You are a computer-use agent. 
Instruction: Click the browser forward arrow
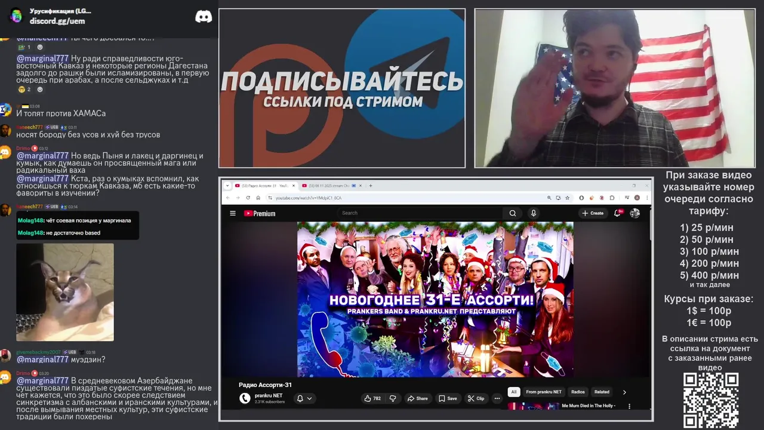[238, 198]
